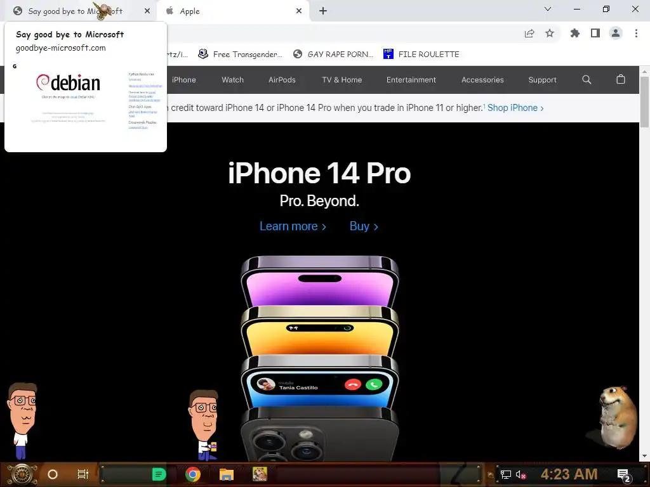Viewport: 650px width, 487px height.
Task: Open Google Chrome from the taskbar
Action: coord(193,474)
